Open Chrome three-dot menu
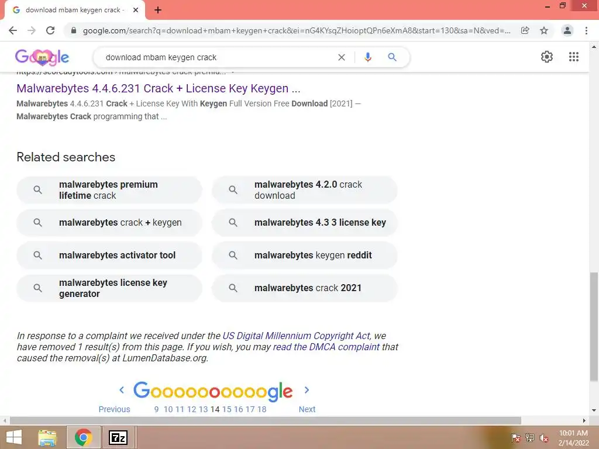This screenshot has width=599, height=449. 586,30
